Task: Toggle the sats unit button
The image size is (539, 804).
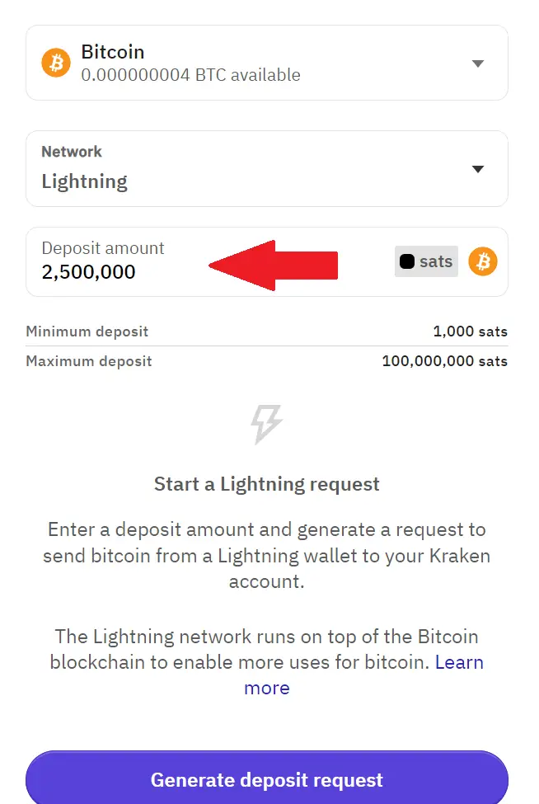Action: (x=426, y=261)
